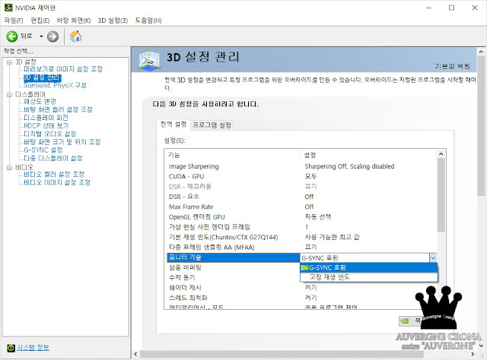Select the Image Sharpening setting row
This screenshot has height=360, width=487.
click(x=301, y=166)
